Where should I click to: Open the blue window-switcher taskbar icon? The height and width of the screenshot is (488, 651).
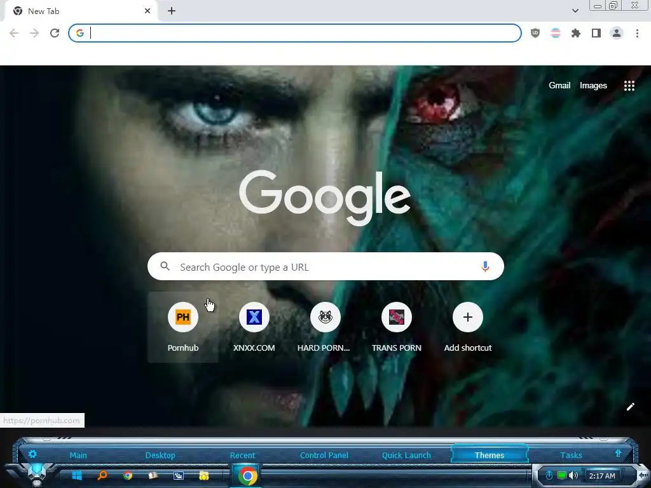[x=179, y=475]
